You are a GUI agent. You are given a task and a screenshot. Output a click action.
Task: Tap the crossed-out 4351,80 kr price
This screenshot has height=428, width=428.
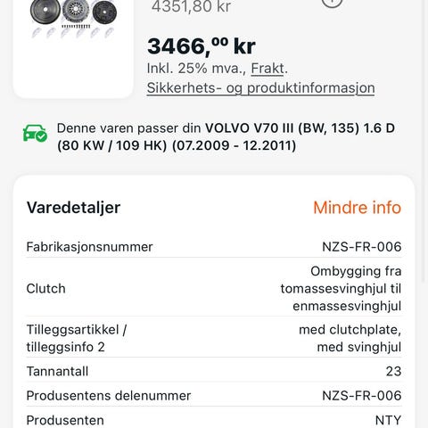191,6
